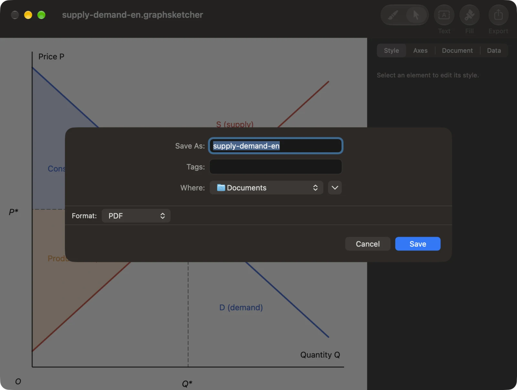Open the Format PDF dropdown
Image resolution: width=517 pixels, height=390 pixels.
click(x=136, y=216)
